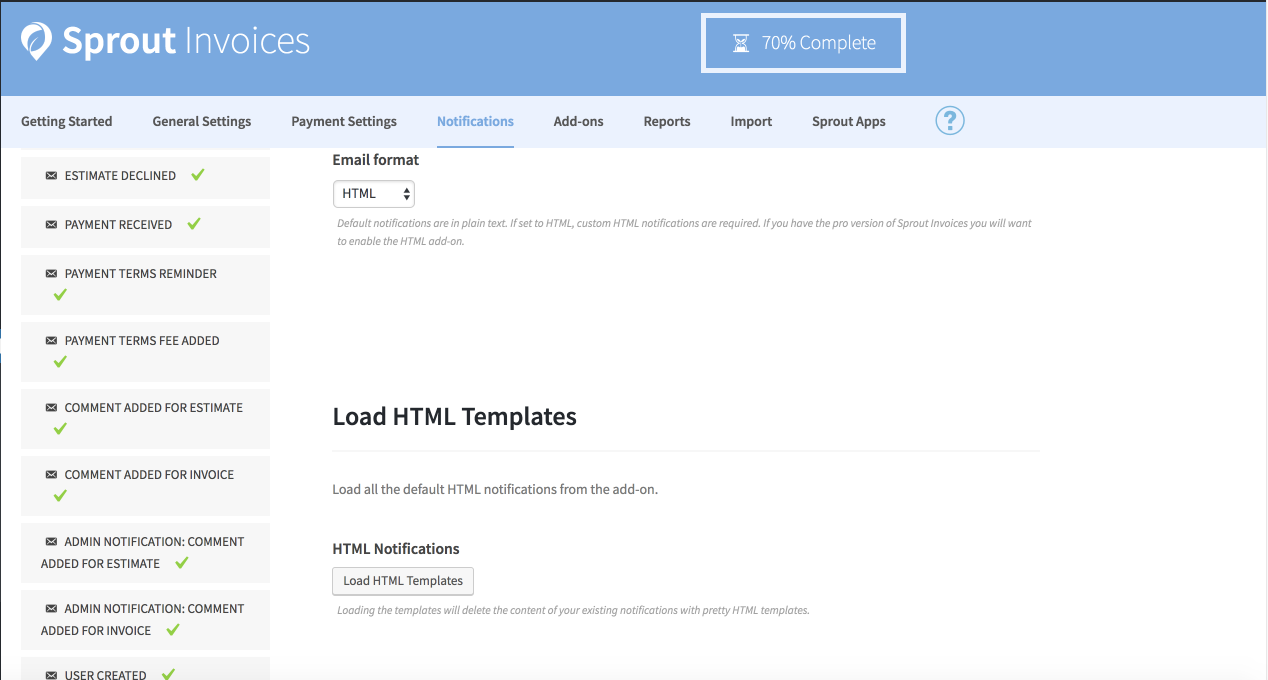Viewport: 1268px width, 680px height.
Task: Go to the Getting Started tab
Action: pyautogui.click(x=66, y=121)
